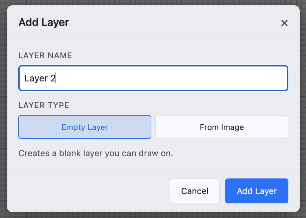Select the highlighted Empty Layer segment
Viewport: 306px width, 218px height.
tap(84, 127)
